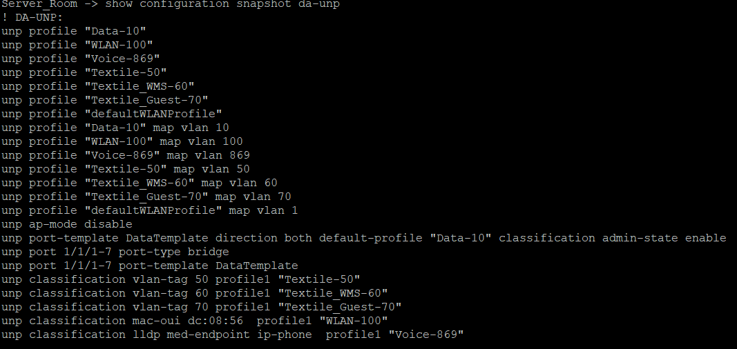
Task: Click the lldp med-endpoint ip-phone line
Action: [233, 335]
